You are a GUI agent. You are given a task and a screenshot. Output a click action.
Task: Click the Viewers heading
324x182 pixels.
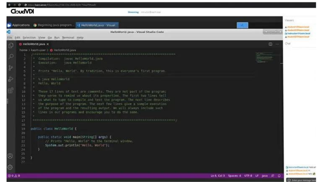289,20
